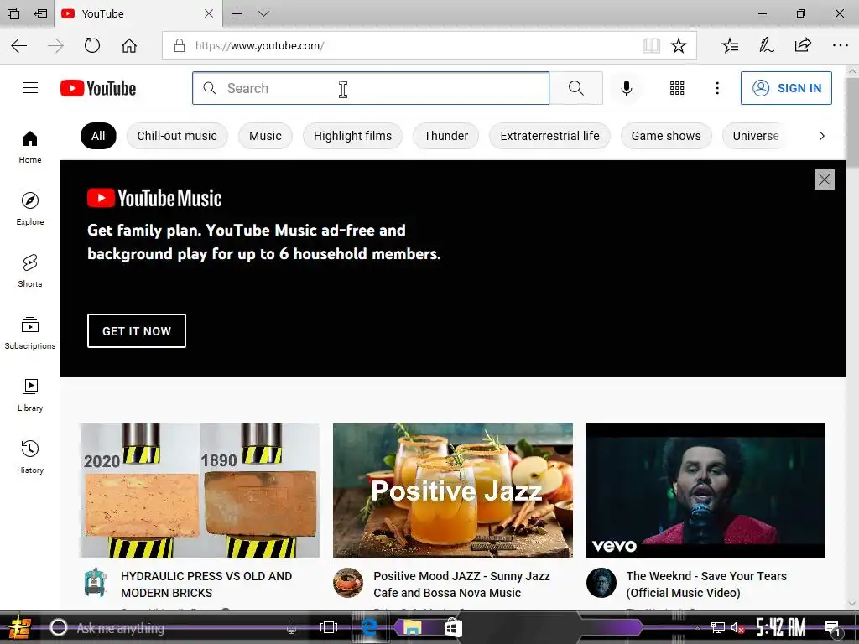Open Subscriptions in the sidebar
The width and height of the screenshot is (859, 644).
point(30,333)
